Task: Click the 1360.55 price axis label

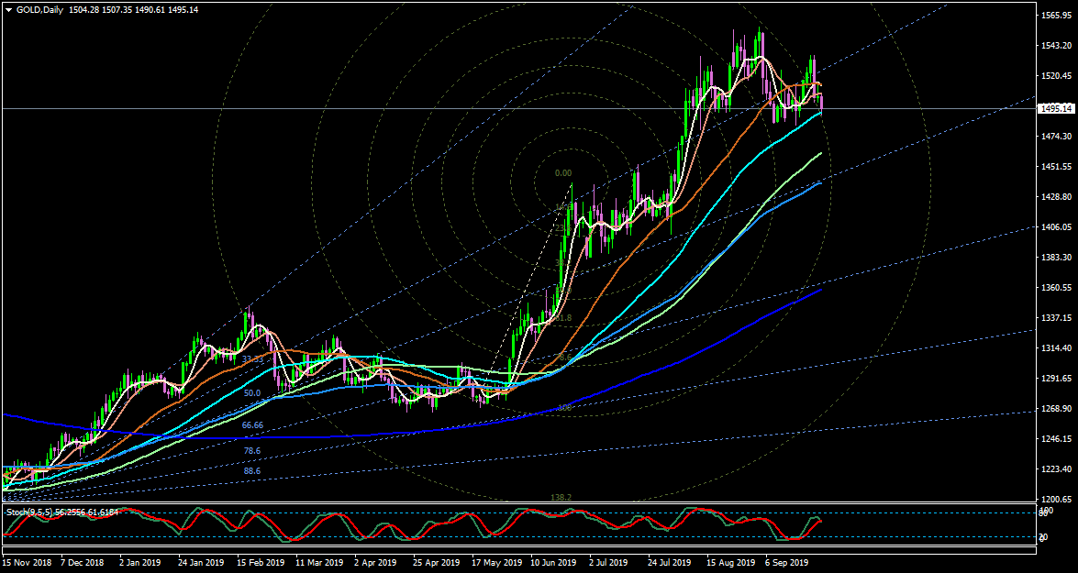Action: pyautogui.click(x=1057, y=288)
